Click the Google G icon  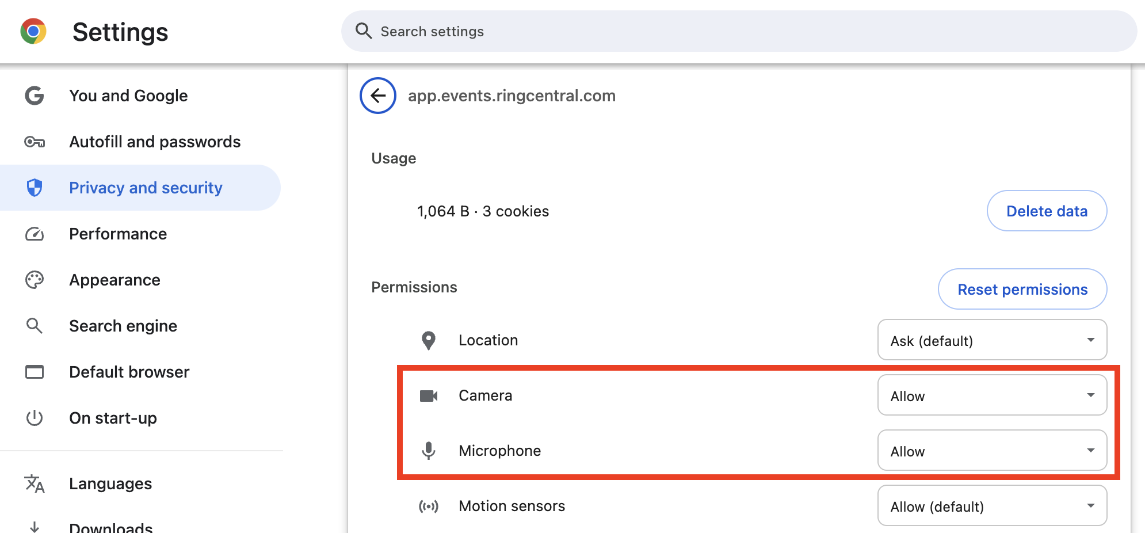tap(35, 96)
